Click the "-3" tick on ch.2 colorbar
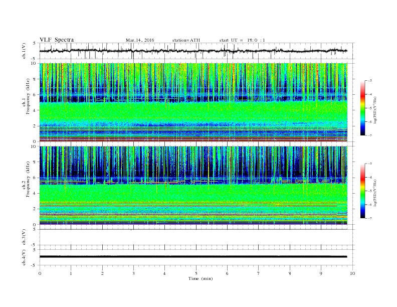 369,164
